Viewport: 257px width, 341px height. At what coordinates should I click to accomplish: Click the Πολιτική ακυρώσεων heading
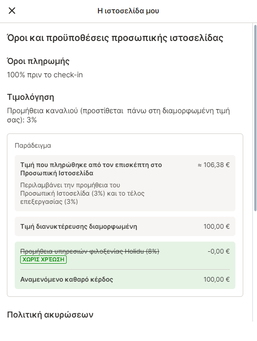[x=50, y=315]
